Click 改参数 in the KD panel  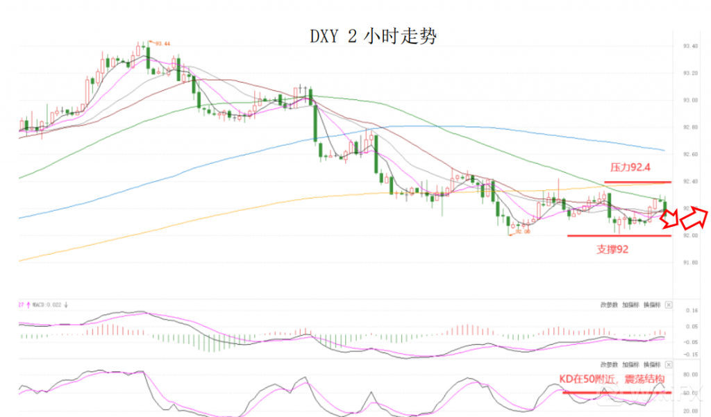609,364
